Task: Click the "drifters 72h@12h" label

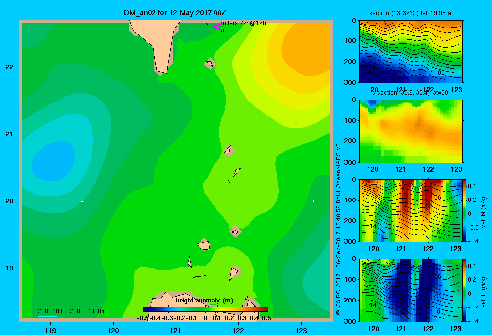Action: [x=243, y=23]
